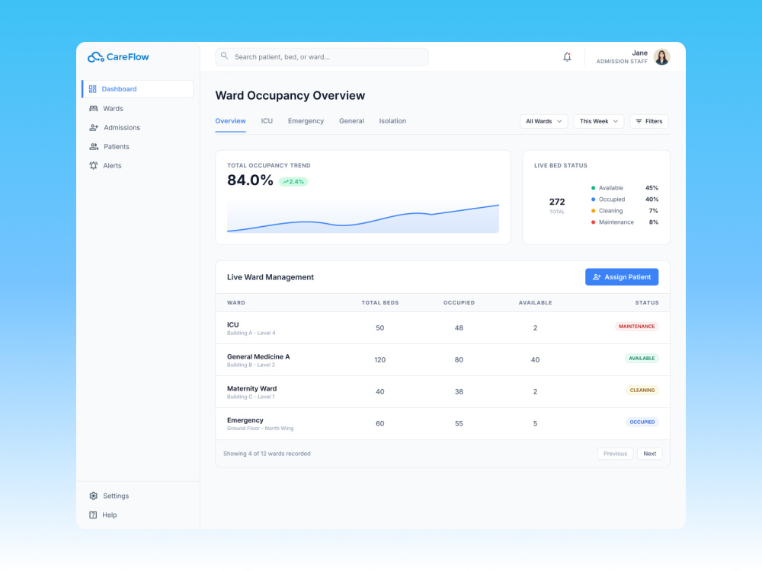Viewport: 762px width, 571px height.
Task: Click General Medicine A total beds 120
Action: pos(380,360)
